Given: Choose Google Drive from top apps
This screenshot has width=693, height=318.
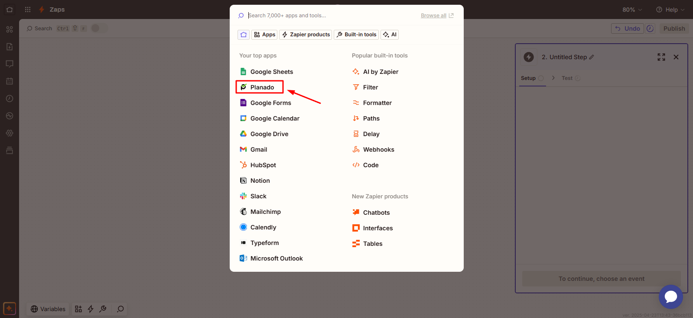Looking at the screenshot, I should point(264,134).
